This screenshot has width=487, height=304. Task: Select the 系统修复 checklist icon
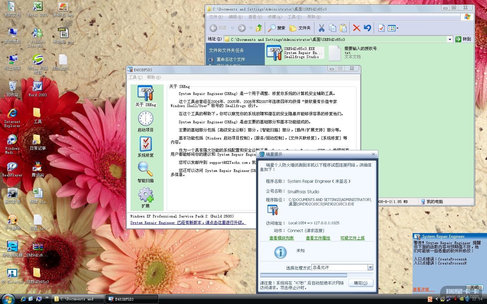(x=145, y=147)
